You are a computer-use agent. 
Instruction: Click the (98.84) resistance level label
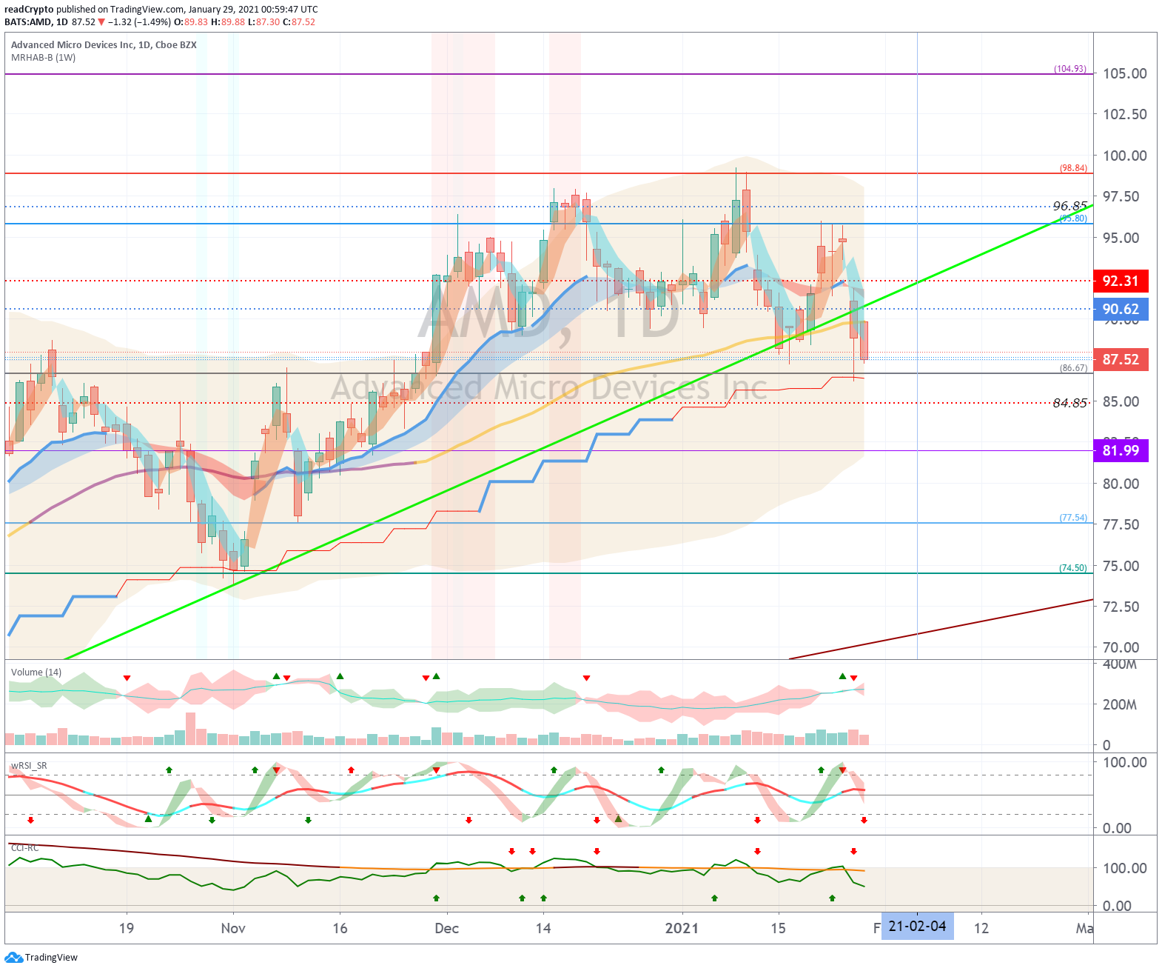pos(1073,168)
